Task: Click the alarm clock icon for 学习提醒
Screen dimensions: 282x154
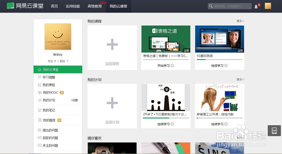Action: (39, 77)
